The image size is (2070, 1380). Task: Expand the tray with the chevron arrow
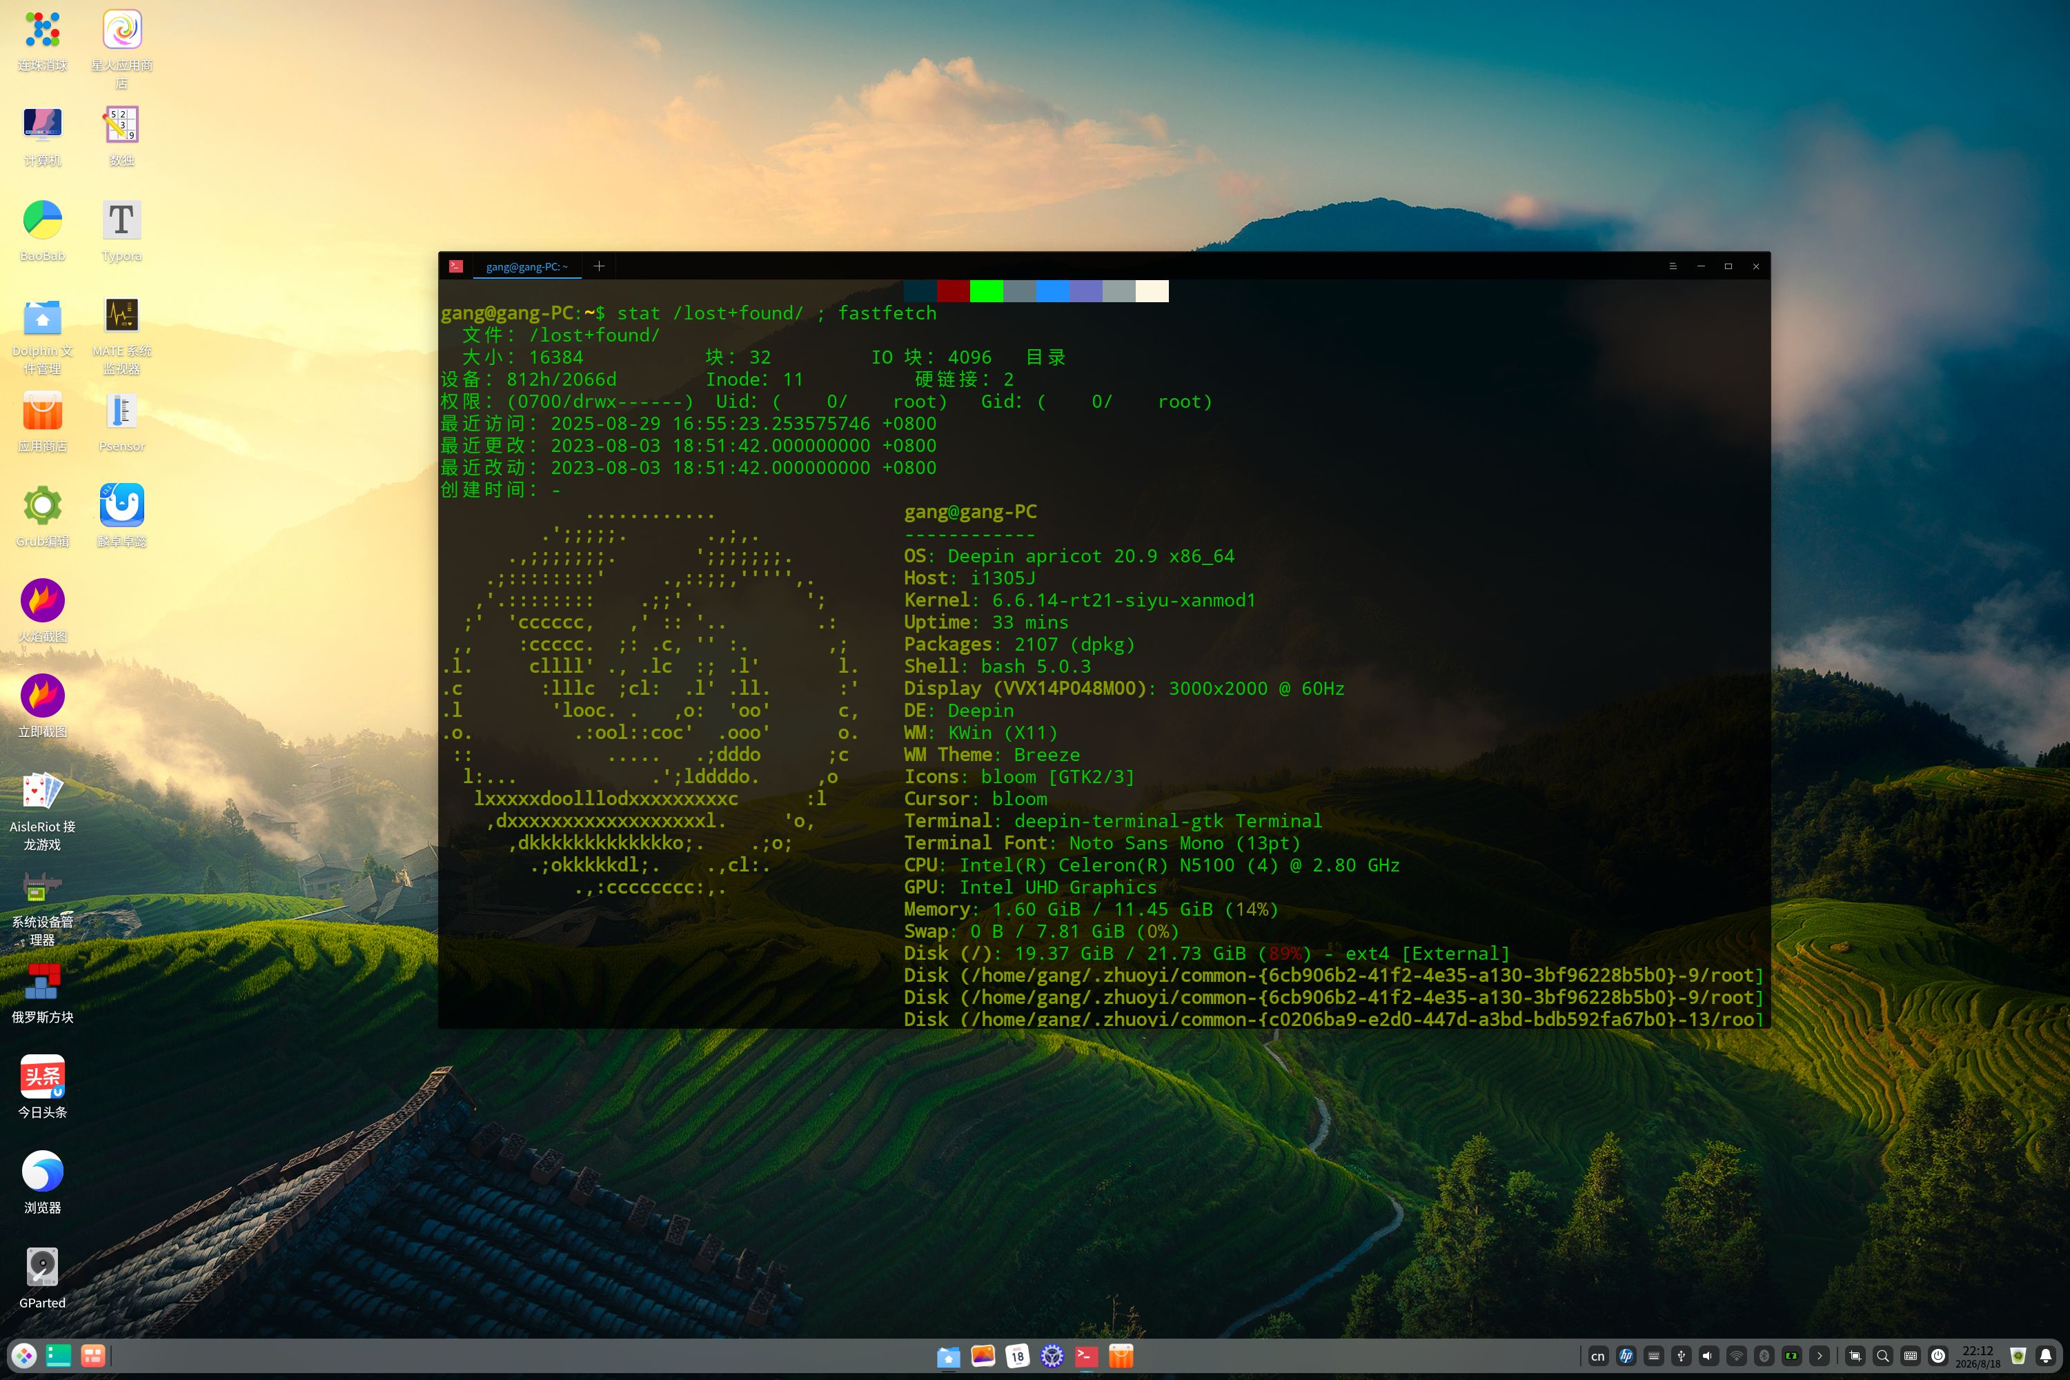pyautogui.click(x=1819, y=1357)
